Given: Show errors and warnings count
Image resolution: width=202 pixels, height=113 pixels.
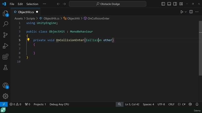Looking at the screenshot, I should pos(15,104).
